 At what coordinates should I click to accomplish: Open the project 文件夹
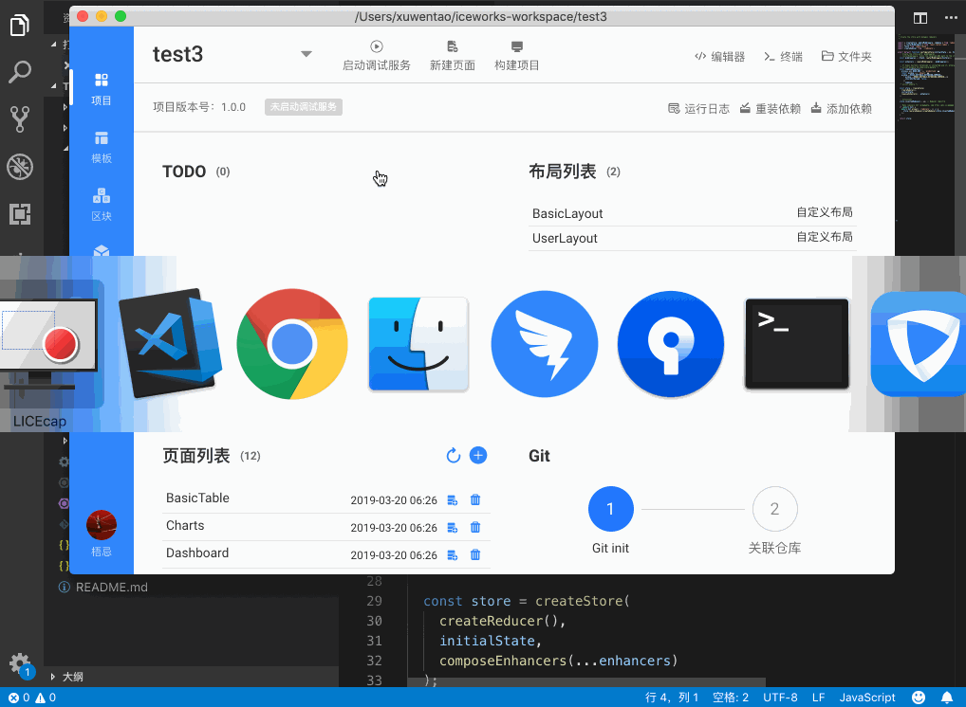[x=846, y=57]
